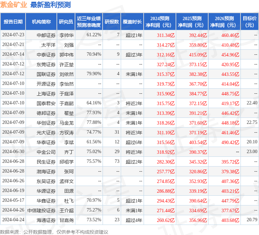259x235 pixels.
Task: Select the 2024预测净利润 column header
Action: [x=160, y=21]
